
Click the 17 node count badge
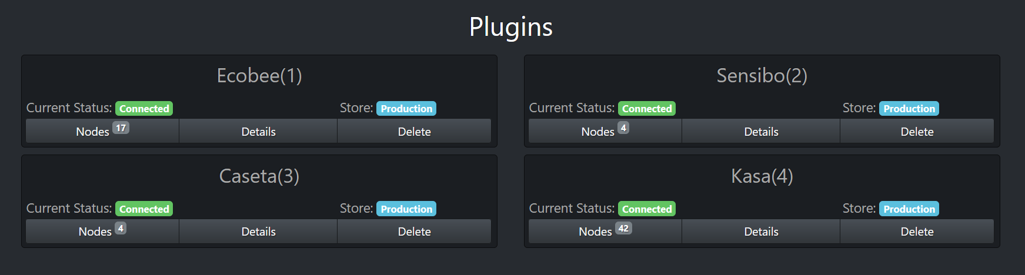[121, 128]
